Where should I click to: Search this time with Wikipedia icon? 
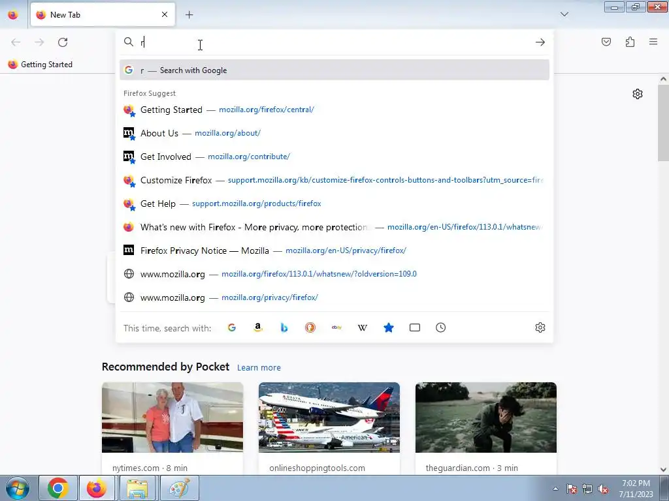pos(363,327)
